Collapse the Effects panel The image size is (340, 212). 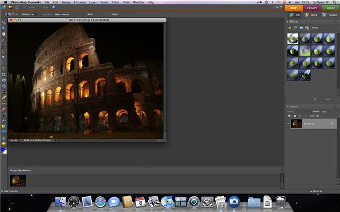point(288,22)
